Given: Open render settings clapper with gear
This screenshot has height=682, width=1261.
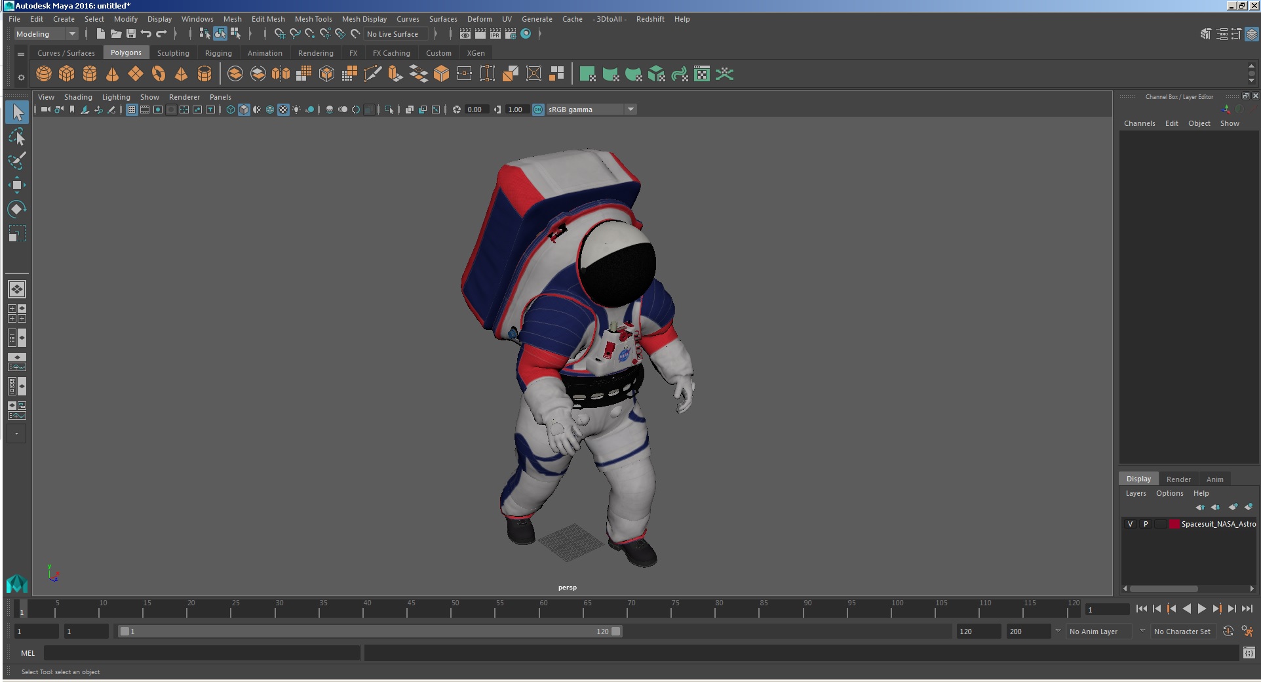Looking at the screenshot, I should point(511,34).
